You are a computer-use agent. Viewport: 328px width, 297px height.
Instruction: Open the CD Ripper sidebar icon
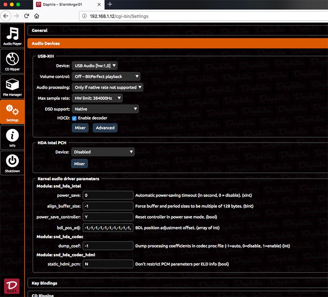point(12,61)
